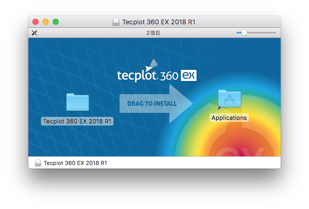This screenshot has width=309, height=209.
Task: Click the window title Tecplot 360 EX 2018 R1
Action: click(x=159, y=22)
